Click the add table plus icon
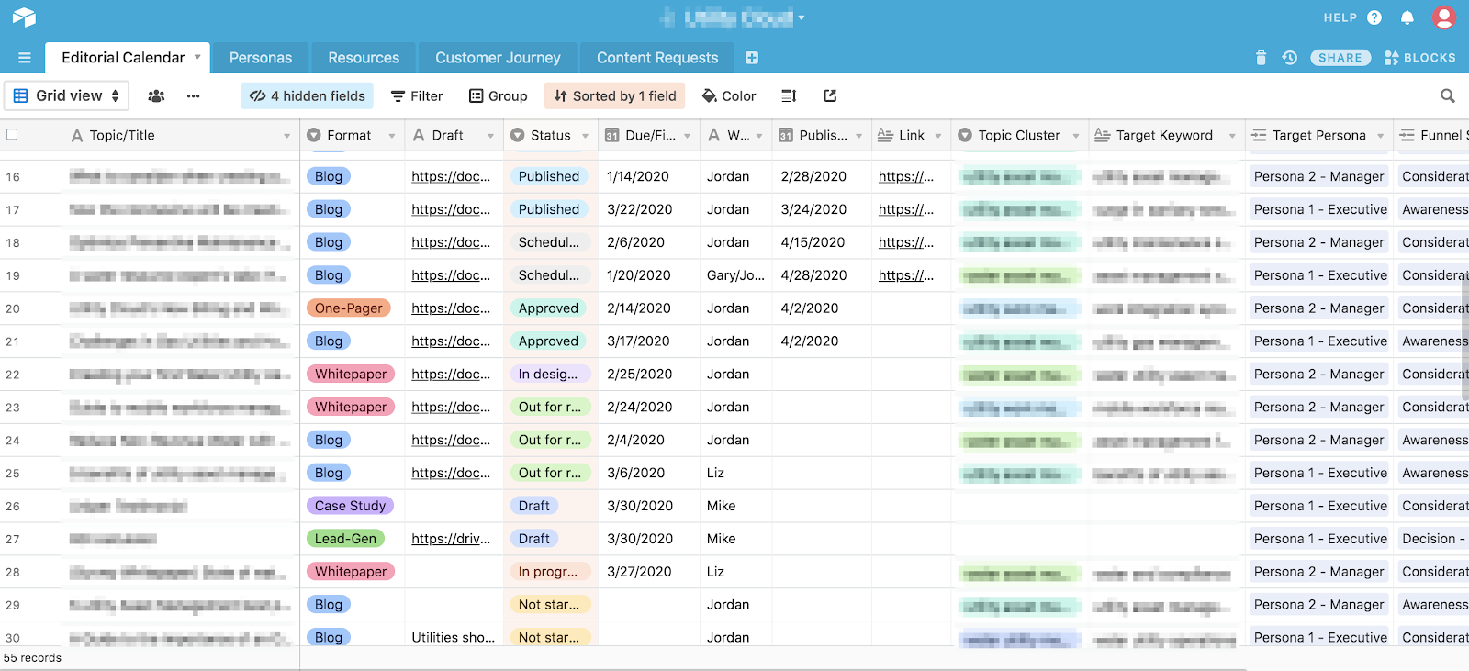This screenshot has width=1469, height=671. (x=752, y=58)
